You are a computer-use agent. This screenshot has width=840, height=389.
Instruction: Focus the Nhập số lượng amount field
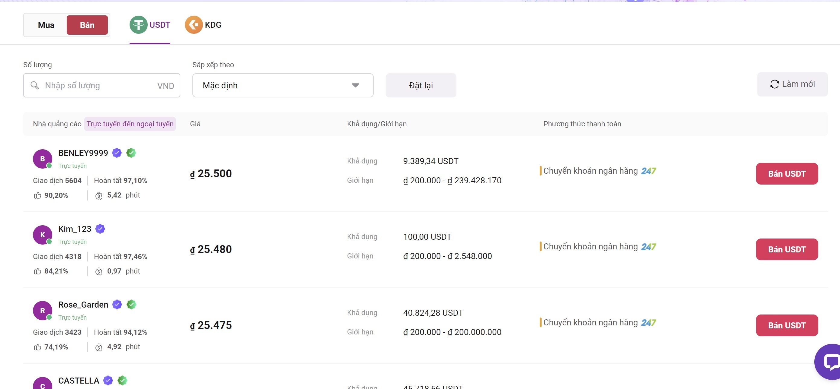[x=101, y=85]
